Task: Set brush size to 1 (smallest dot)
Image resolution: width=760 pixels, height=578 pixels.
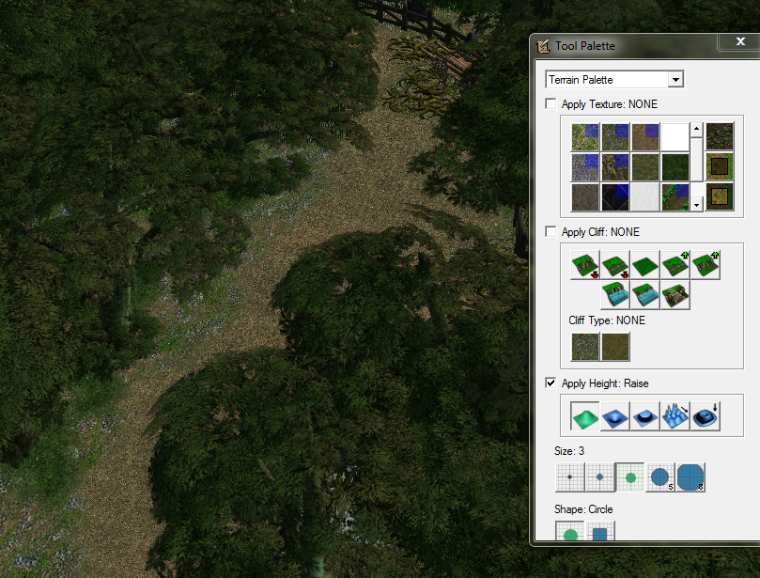Action: [x=570, y=477]
